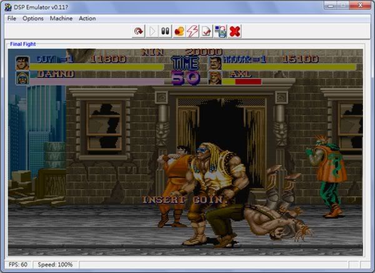Click the Guy fighter in orange gi
The height and width of the screenshot is (273, 375).
pyautogui.click(x=174, y=186)
